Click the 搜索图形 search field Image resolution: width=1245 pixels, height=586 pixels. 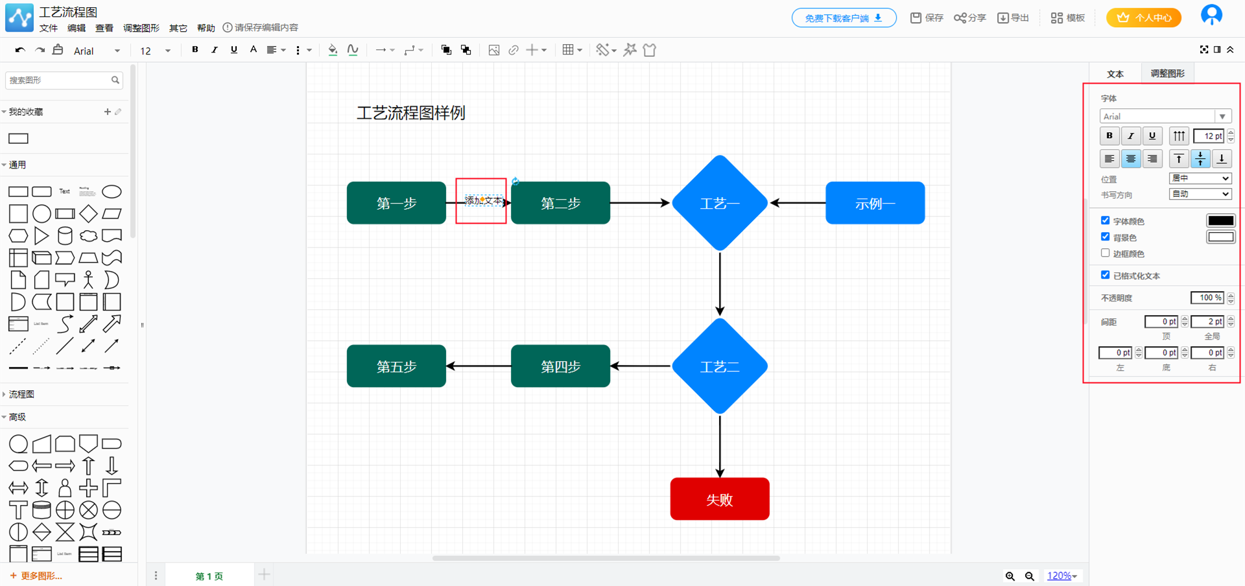pyautogui.click(x=58, y=80)
